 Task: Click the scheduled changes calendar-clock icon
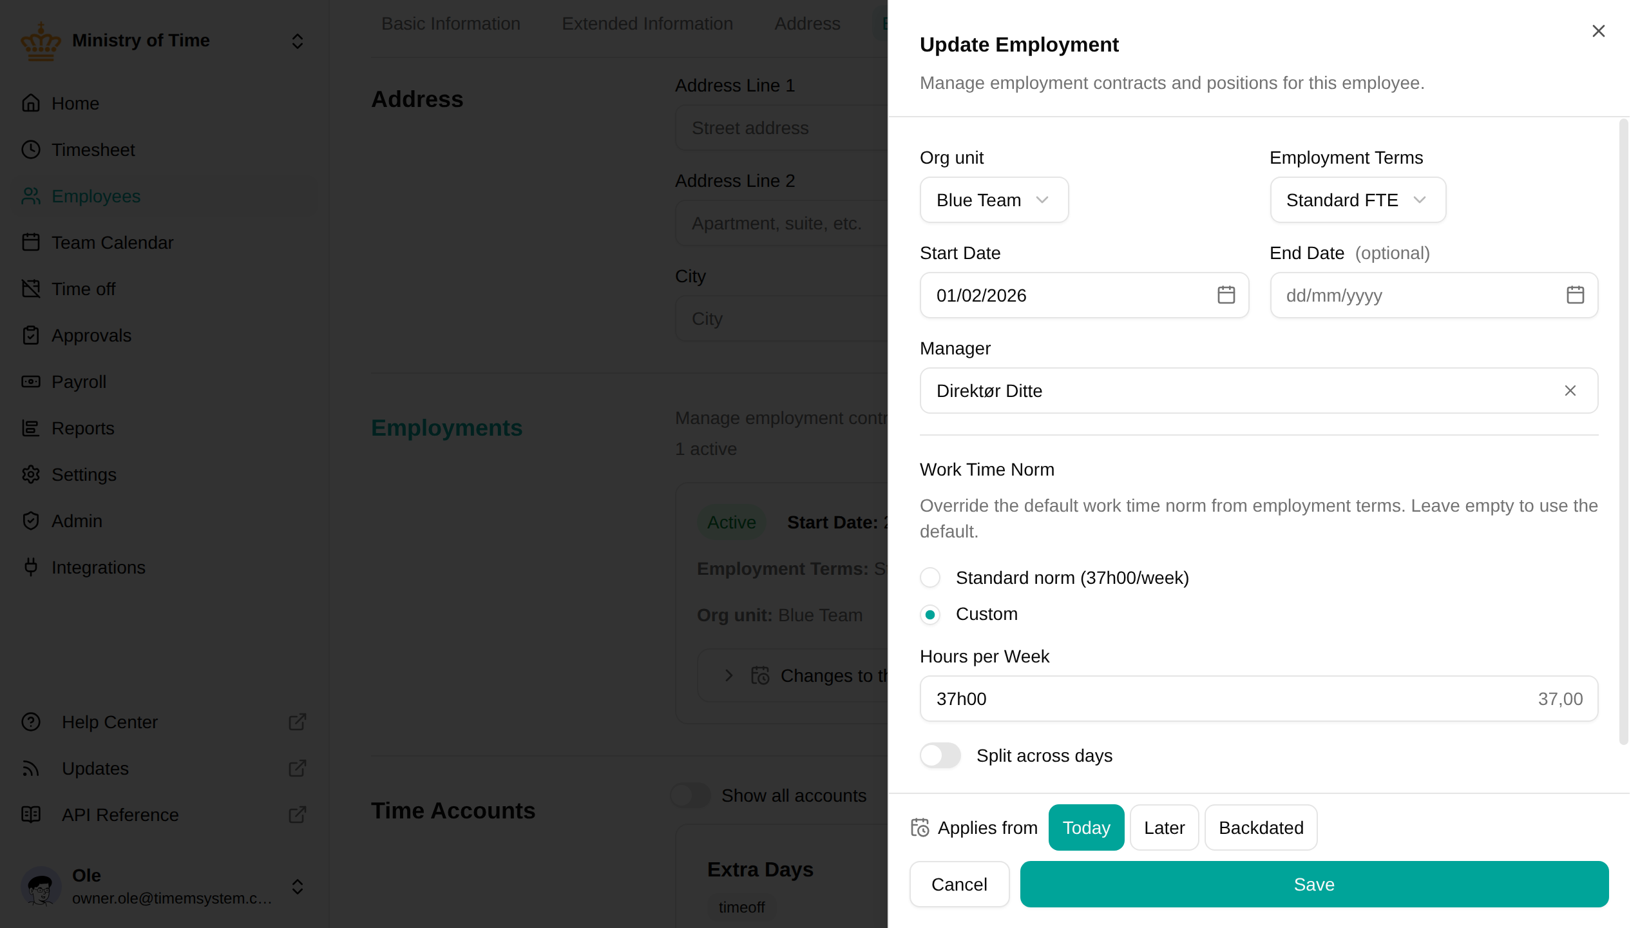coord(760,675)
